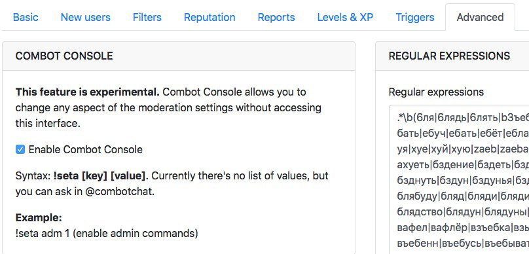Go to the Filters tab
This screenshot has width=529, height=254.
click(x=147, y=17)
